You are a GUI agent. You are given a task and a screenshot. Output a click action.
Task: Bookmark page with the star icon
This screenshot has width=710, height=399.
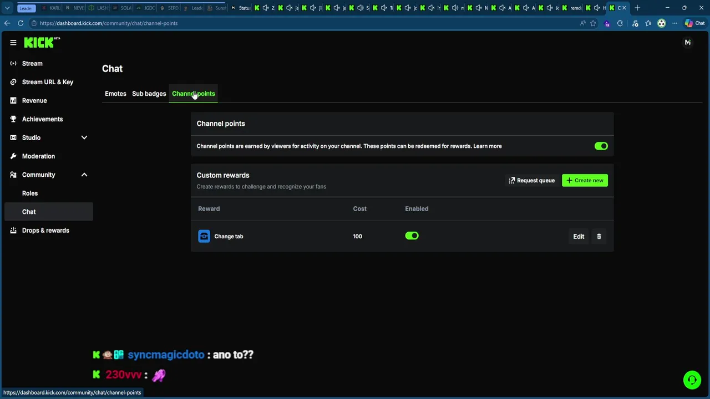(594, 23)
